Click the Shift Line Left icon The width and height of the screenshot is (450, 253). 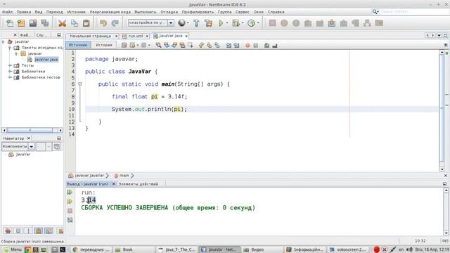click(x=229, y=45)
